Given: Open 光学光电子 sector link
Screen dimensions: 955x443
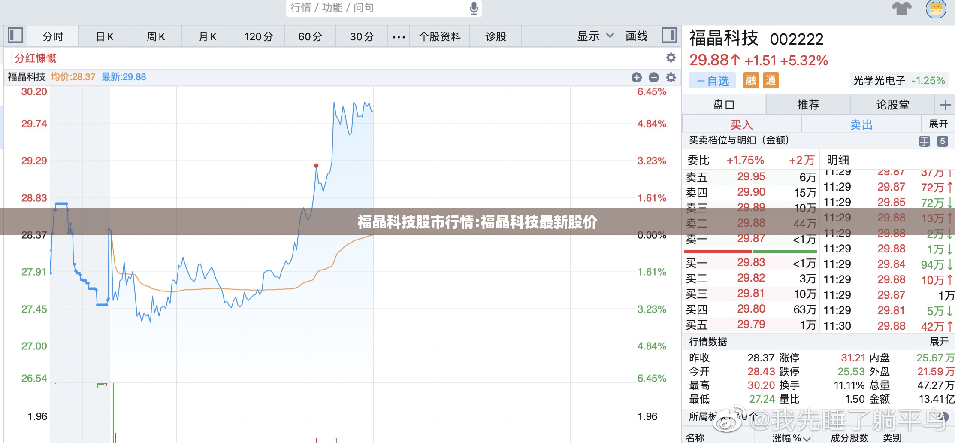Looking at the screenshot, I should [x=899, y=80].
